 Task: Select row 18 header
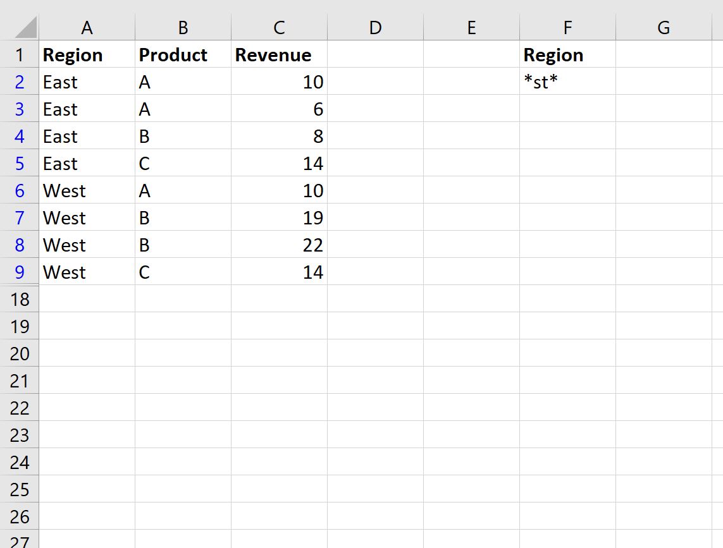(x=20, y=299)
